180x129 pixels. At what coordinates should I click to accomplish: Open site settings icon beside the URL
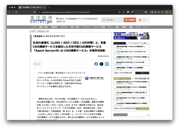pos(39,12)
